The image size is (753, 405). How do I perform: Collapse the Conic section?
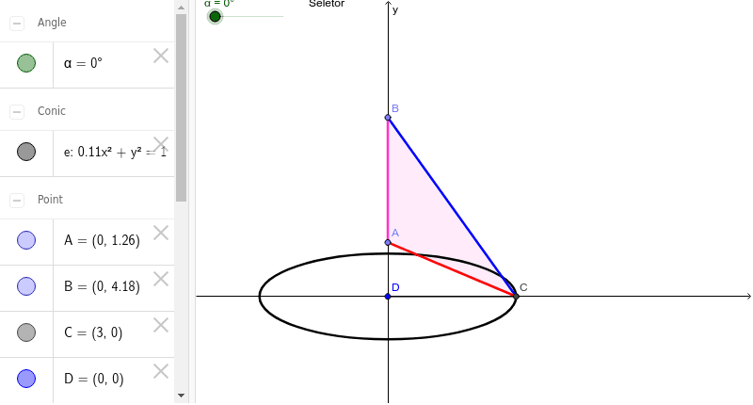tap(17, 111)
